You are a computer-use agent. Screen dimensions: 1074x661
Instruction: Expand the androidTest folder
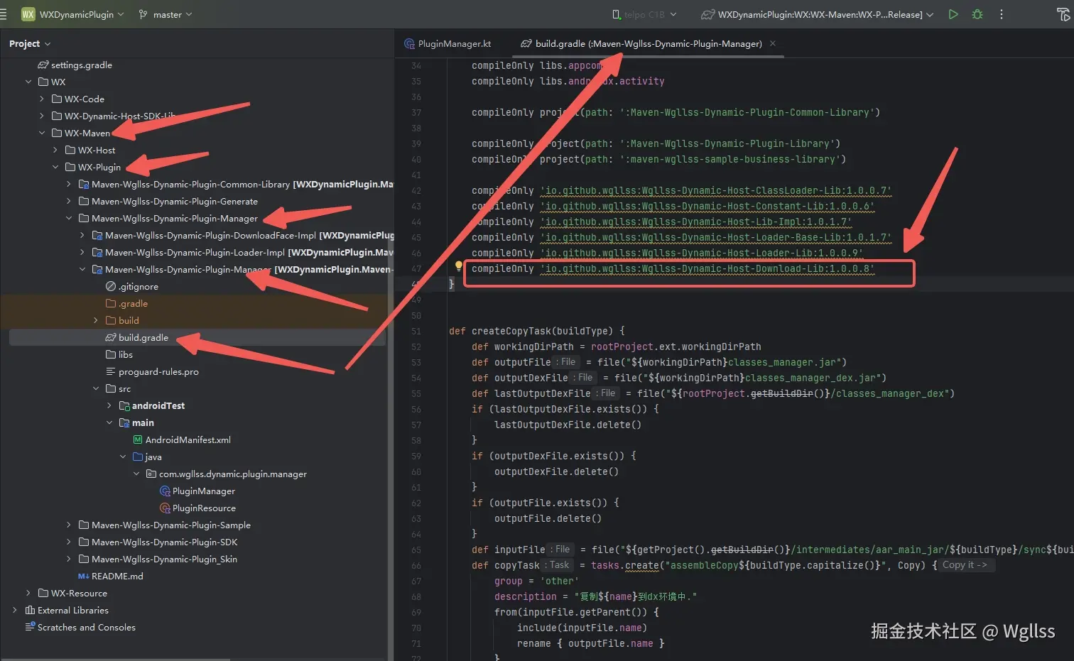[x=109, y=406]
